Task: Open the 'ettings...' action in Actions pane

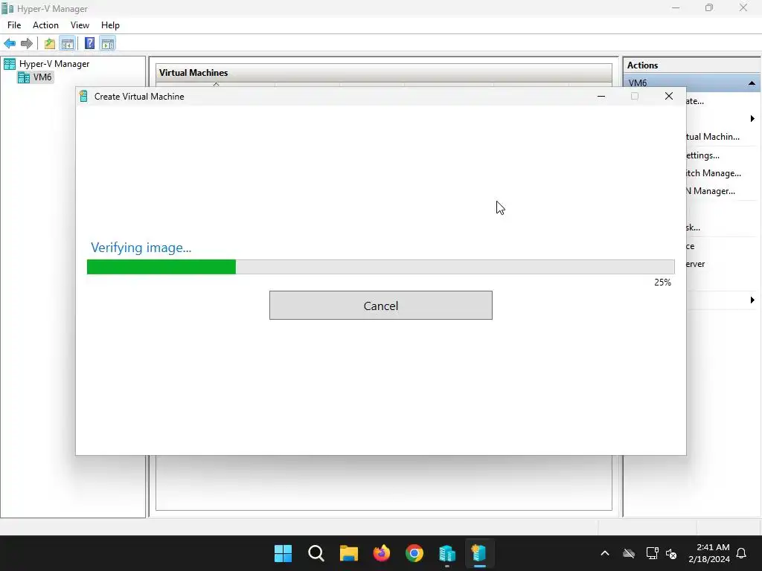Action: [702, 155]
